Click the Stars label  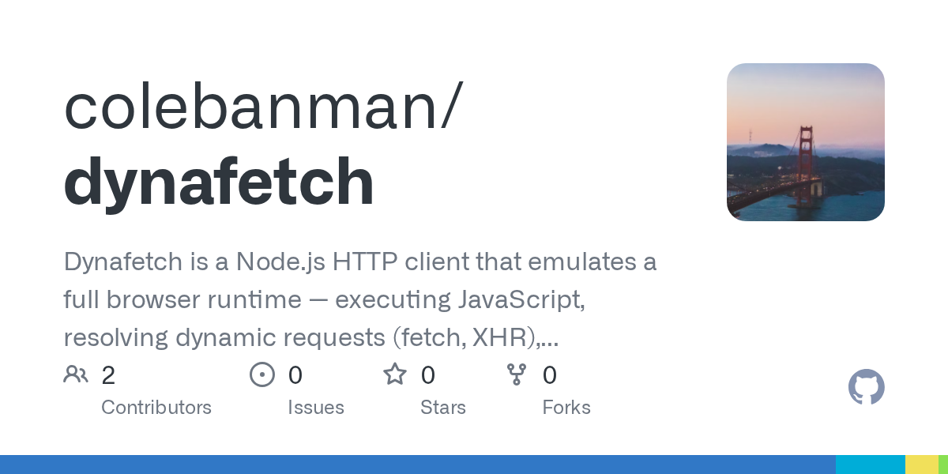click(443, 408)
